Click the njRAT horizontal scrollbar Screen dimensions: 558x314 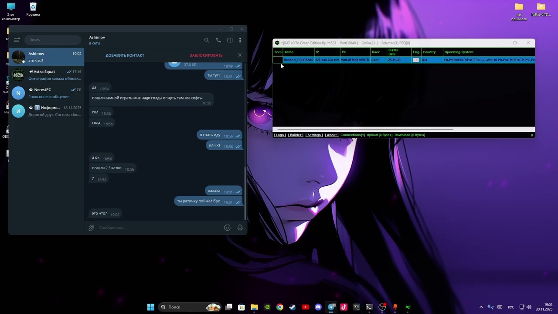coord(365,130)
